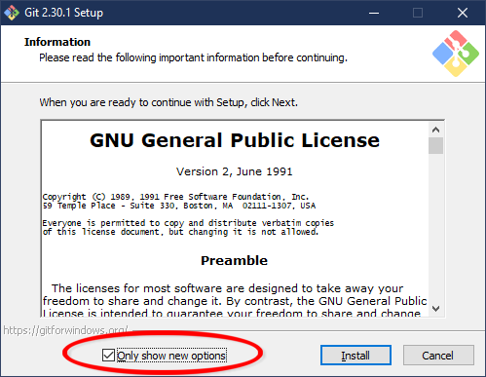Close the Git 2.30.1 Setup window
Screen dimensions: 486x377
pyautogui.click(x=463, y=13)
